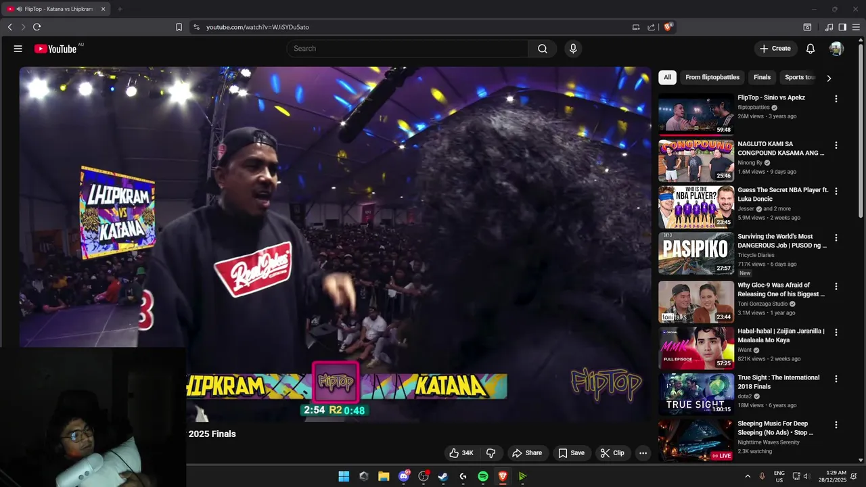
Task: Open True Sight video thumbnail
Action: tap(696, 394)
